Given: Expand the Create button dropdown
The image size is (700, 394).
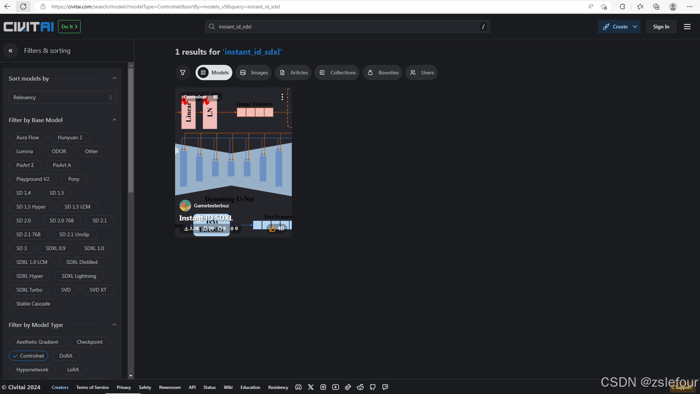Looking at the screenshot, I should [x=635, y=27].
